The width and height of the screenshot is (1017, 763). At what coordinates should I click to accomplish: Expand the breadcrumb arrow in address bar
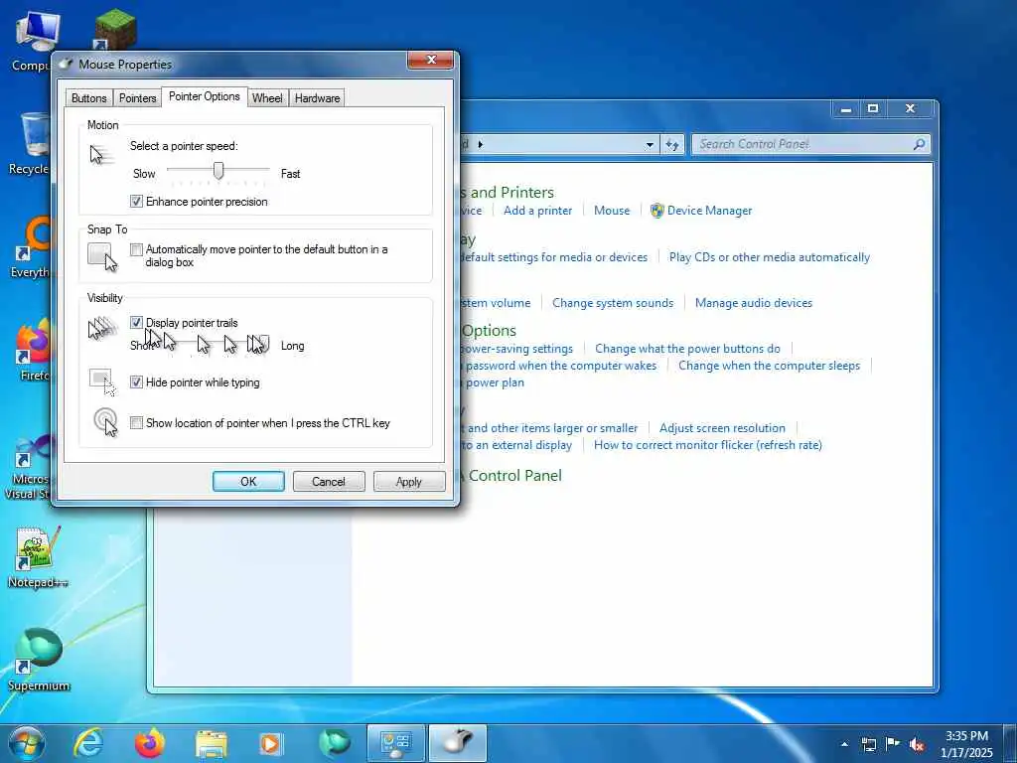coord(480,144)
